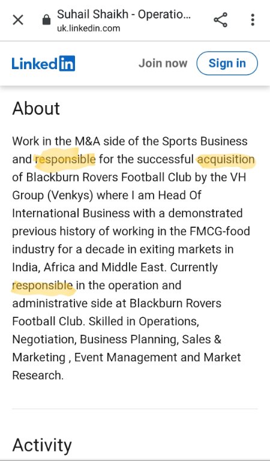Tap the first highlighted word responsible
This screenshot has height=461, width=270.
pyautogui.click(x=65, y=160)
